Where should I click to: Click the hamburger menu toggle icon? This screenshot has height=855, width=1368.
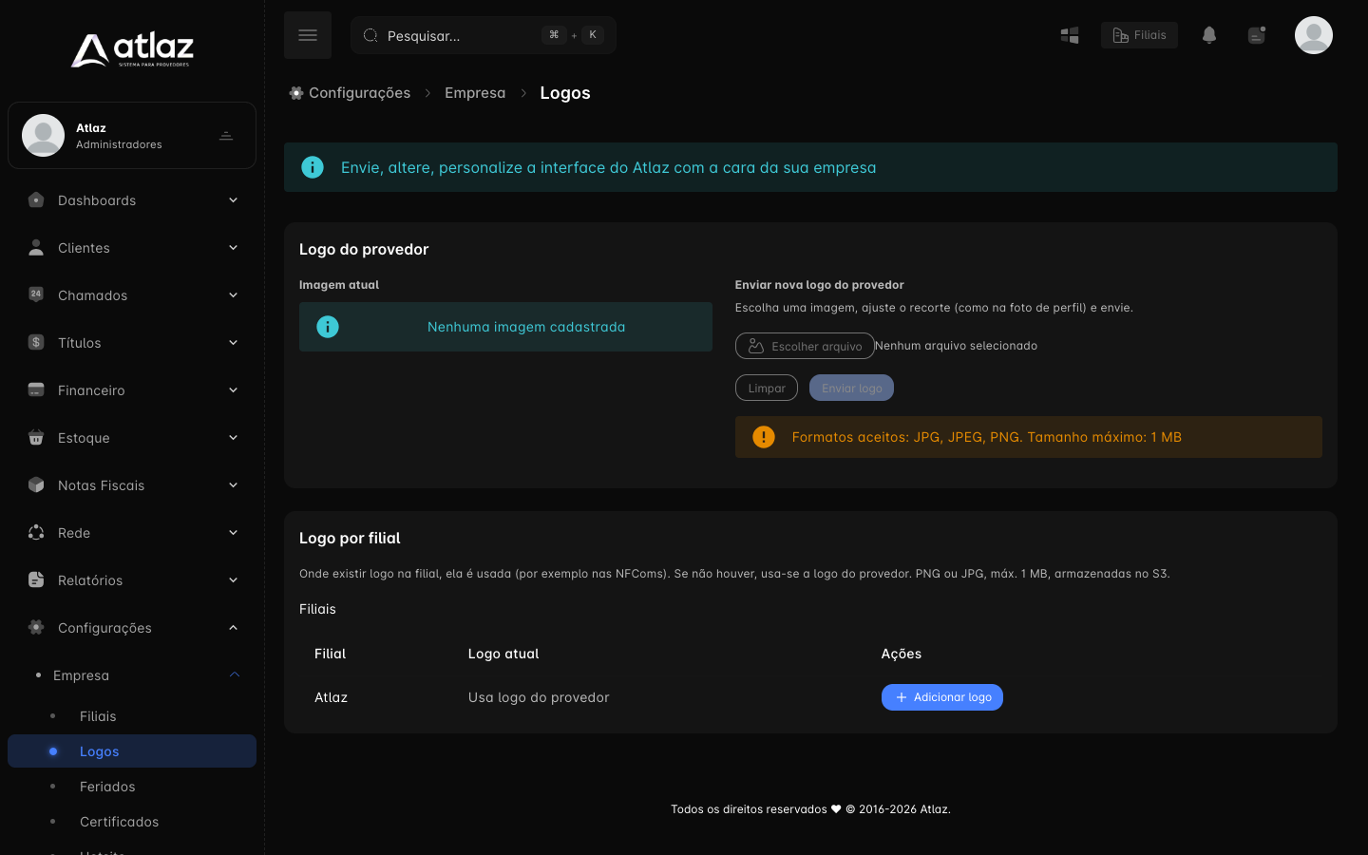point(308,35)
